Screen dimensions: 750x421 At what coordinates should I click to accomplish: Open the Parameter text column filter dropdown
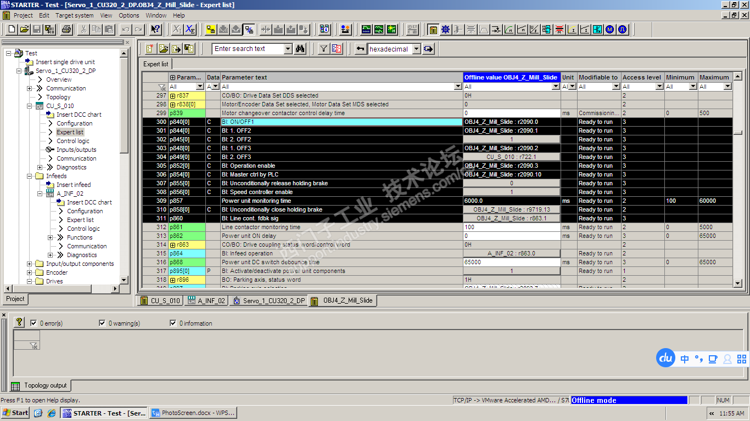(x=458, y=87)
